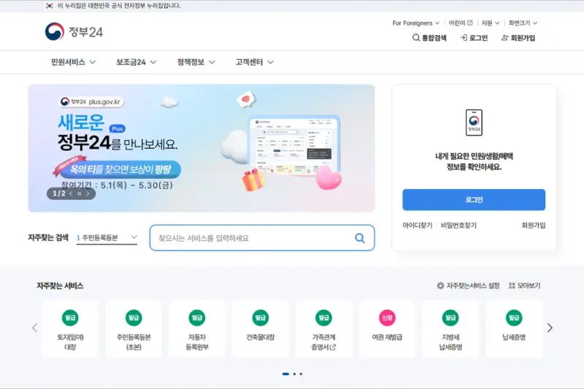Select second services pagination dot
The image size is (584, 389).
pos(294,374)
